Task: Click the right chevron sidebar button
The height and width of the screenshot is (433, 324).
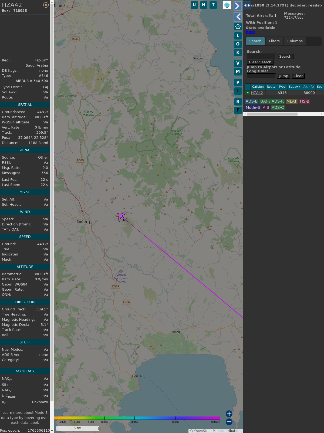Action: pyautogui.click(x=238, y=6)
